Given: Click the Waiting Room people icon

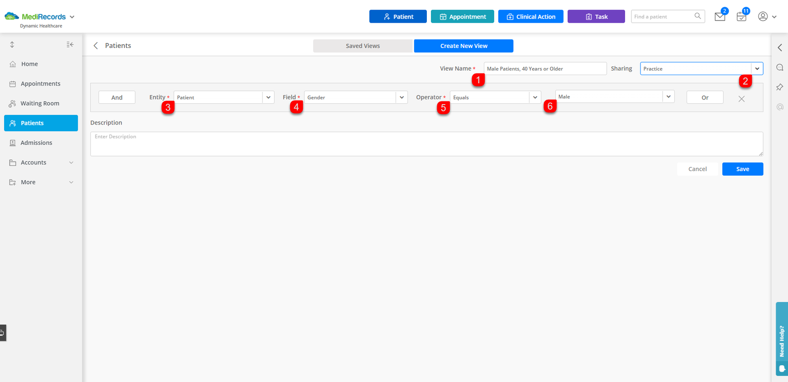Looking at the screenshot, I should 13,104.
